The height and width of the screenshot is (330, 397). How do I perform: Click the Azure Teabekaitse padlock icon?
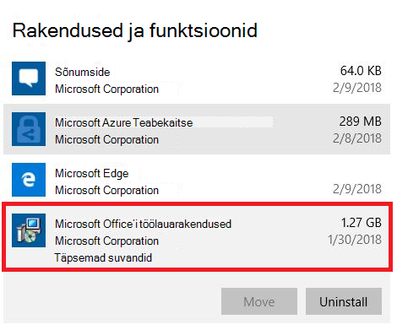coord(29,129)
